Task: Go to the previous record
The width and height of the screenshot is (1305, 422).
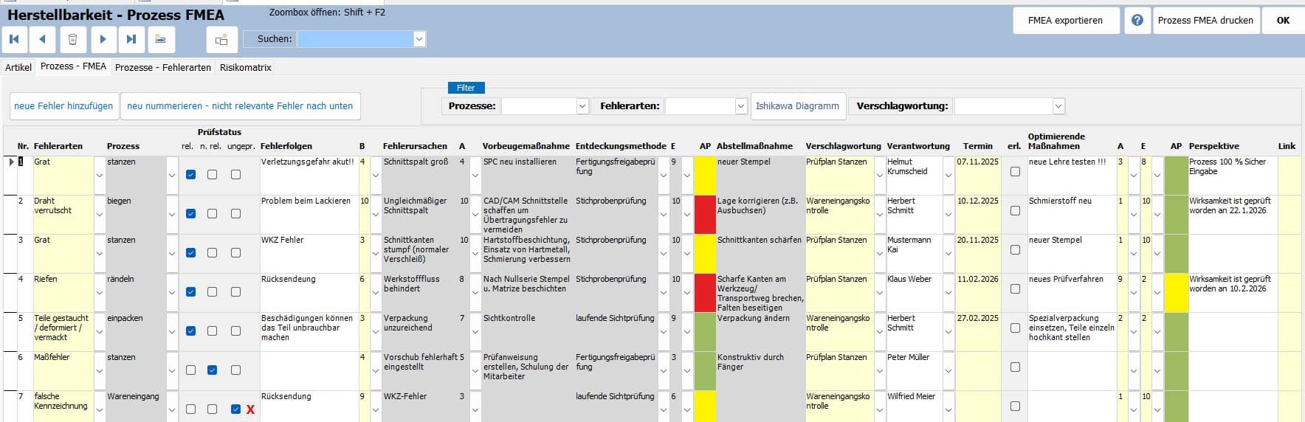Action: (x=43, y=39)
